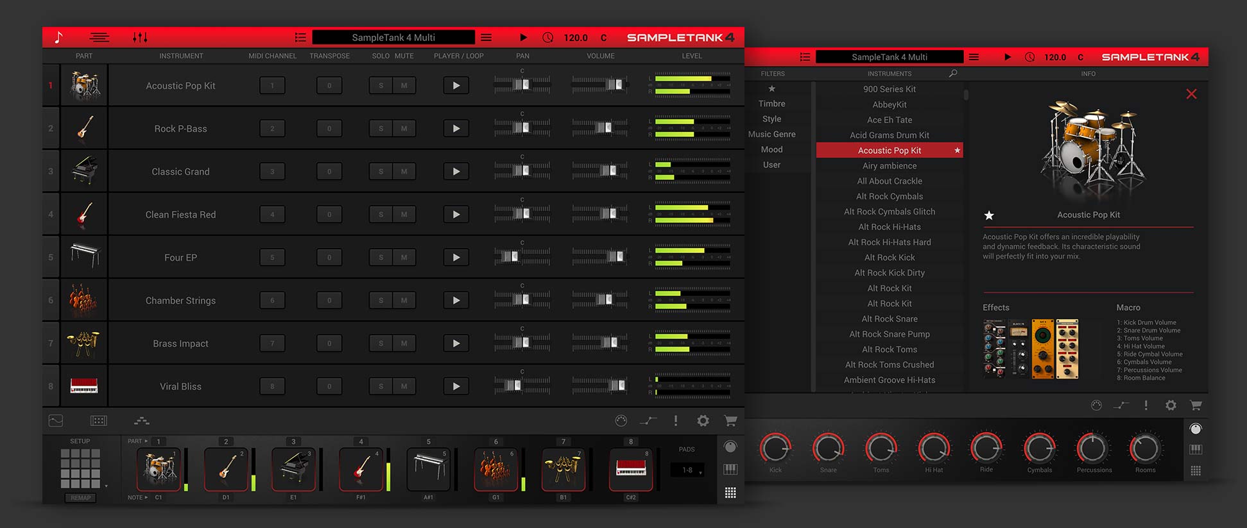
Task: Click the metronome clock icon beside tempo
Action: (547, 37)
